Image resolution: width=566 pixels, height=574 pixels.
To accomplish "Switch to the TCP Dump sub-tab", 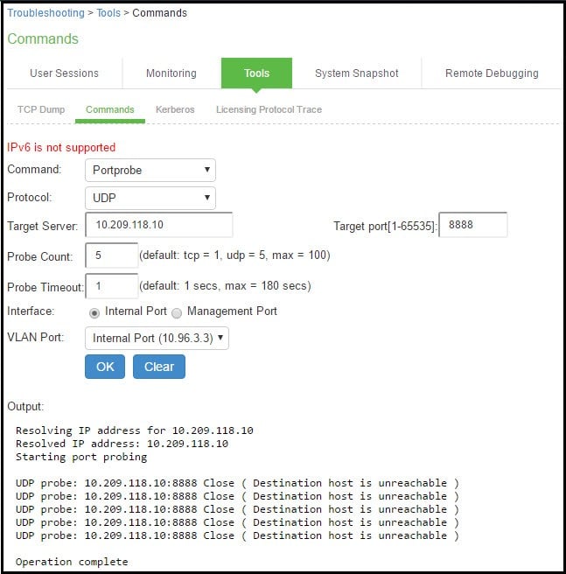I will coord(40,110).
